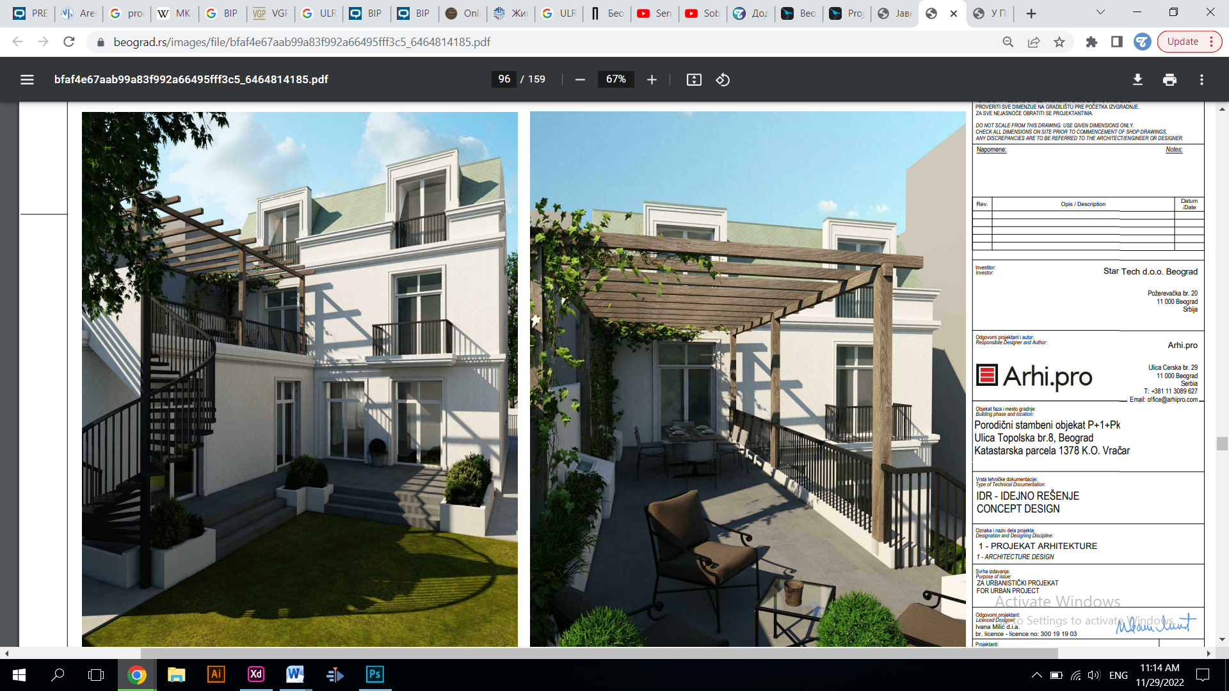Open browser zoom magnifier icon in address bar
This screenshot has width=1229, height=691.
[x=1008, y=42]
